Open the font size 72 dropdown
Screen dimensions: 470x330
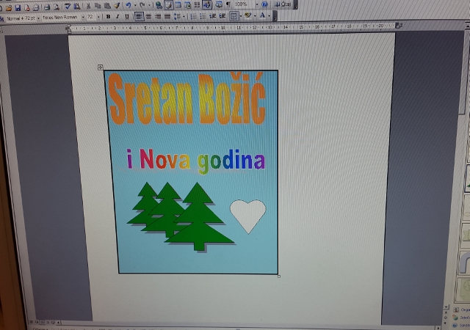click(98, 17)
